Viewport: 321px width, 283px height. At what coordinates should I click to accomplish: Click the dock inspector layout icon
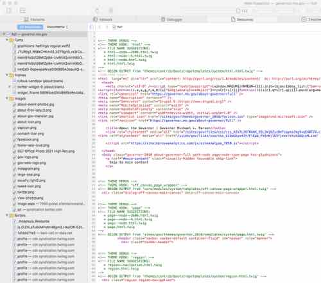pos(22,10)
